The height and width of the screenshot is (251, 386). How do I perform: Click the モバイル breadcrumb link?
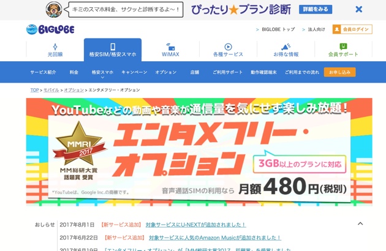[51, 90]
